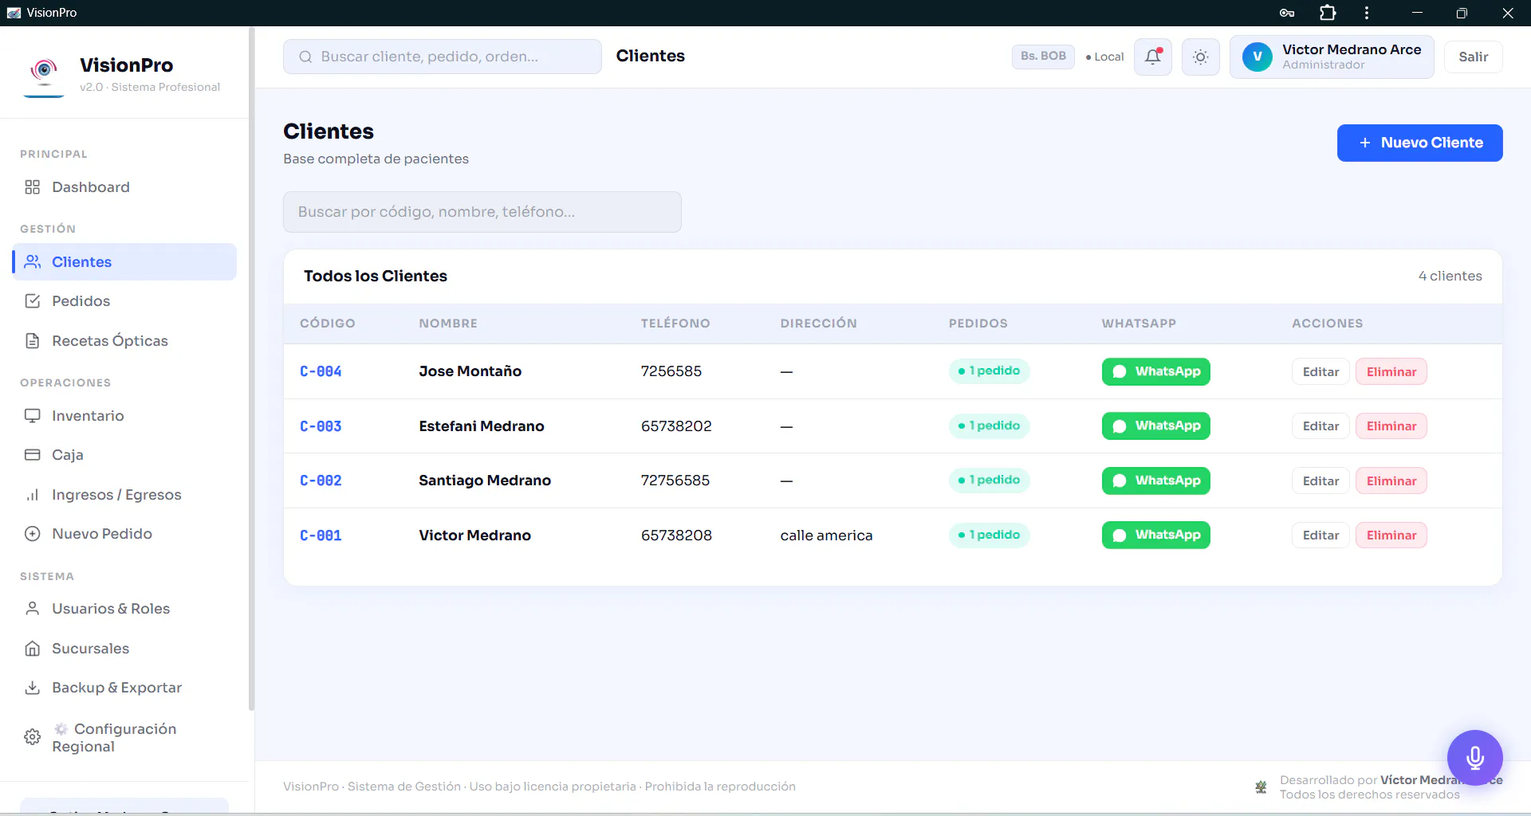
Task: Activate the voice microphone button
Action: (1474, 758)
